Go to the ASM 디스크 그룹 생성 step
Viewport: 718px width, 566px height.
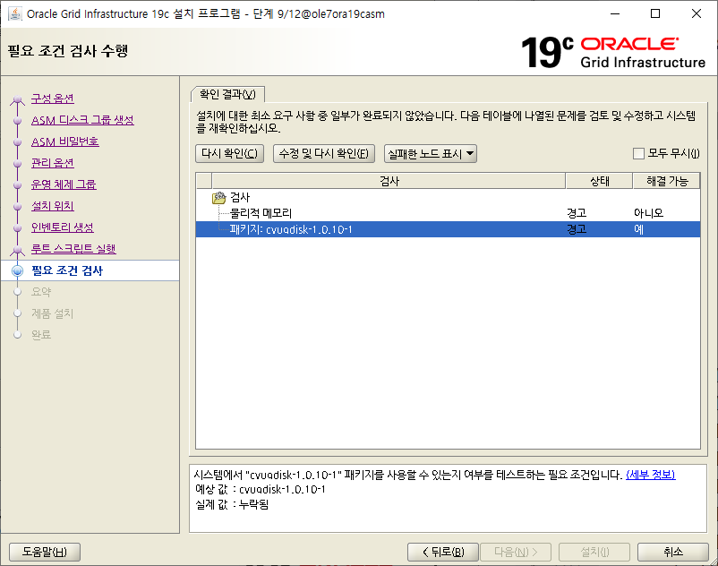(x=82, y=120)
